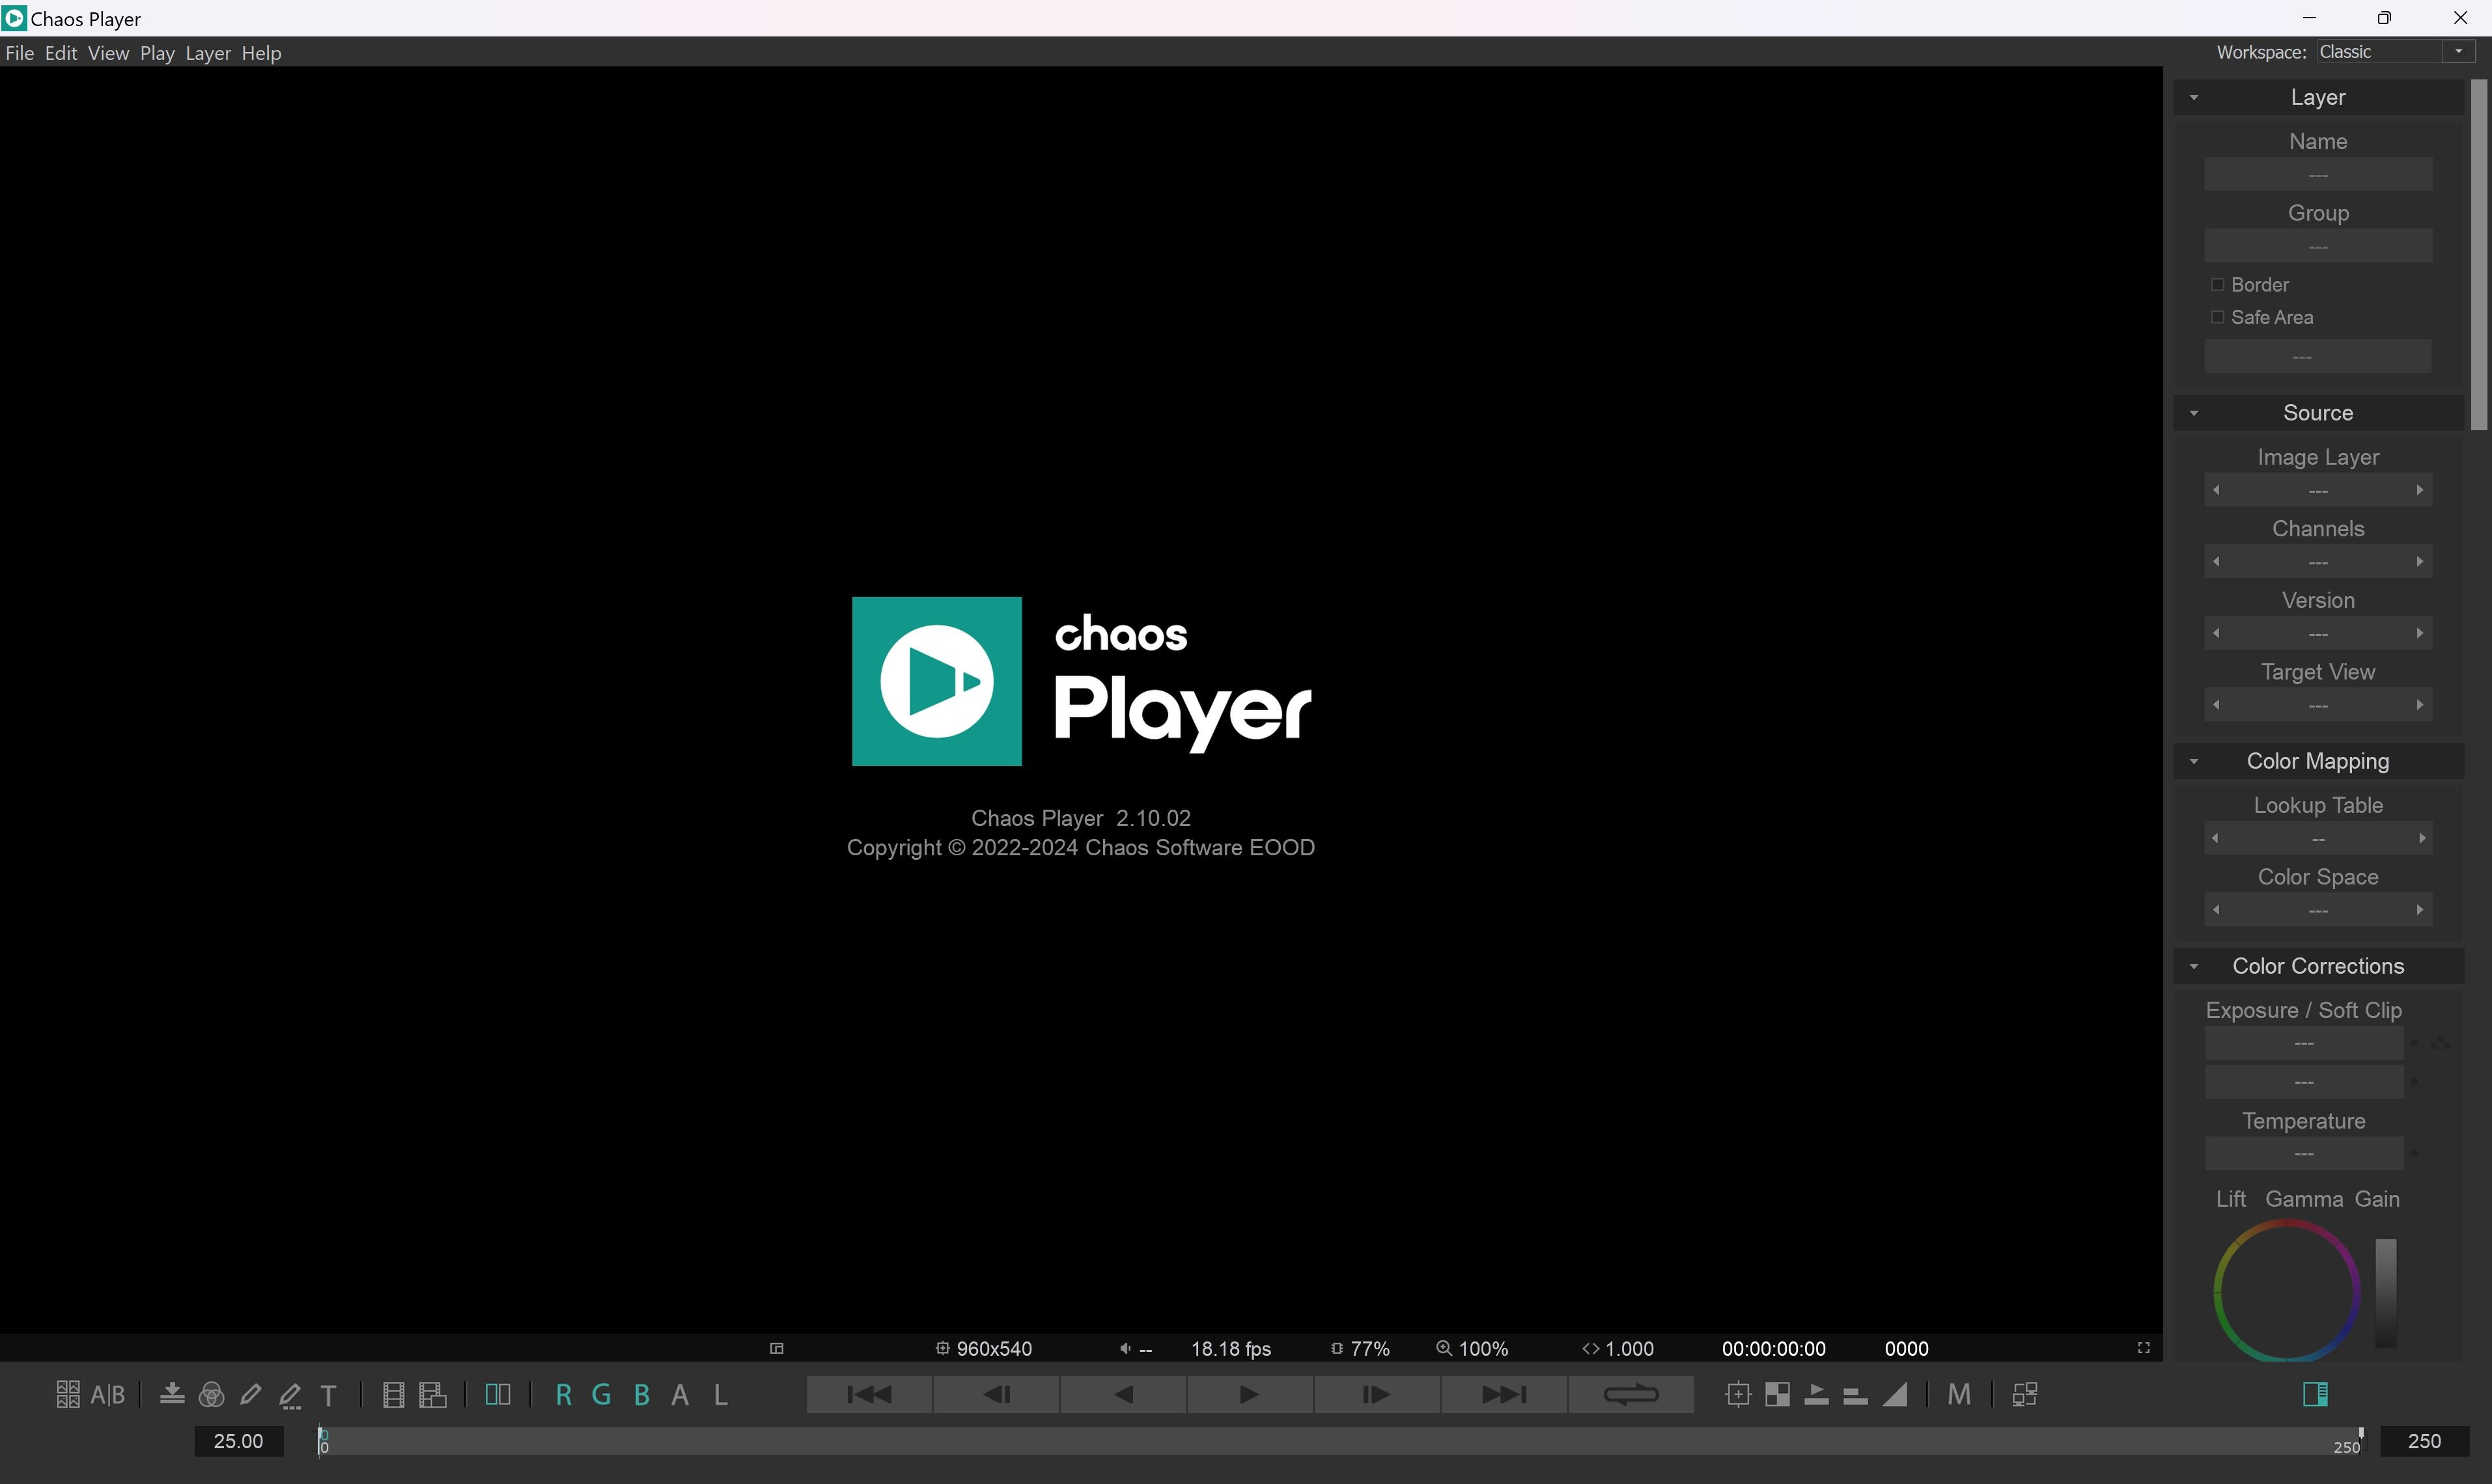Screen dimensions: 2492x1484
Task: Toggle the A|B comparison mode
Action: [108, 1394]
